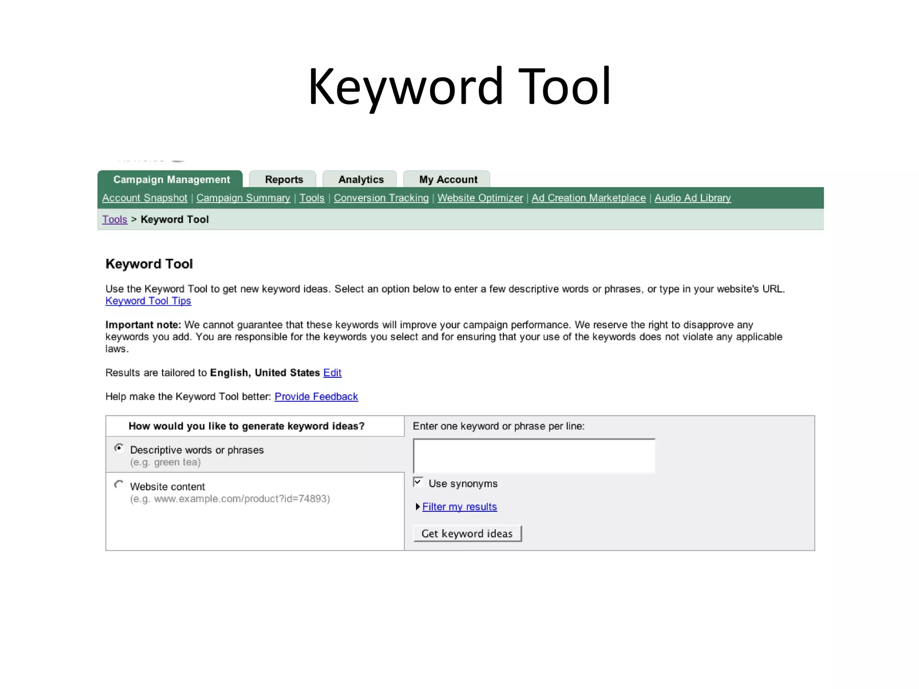Click the 'How would you like to generate keyword ideas?' heading
The image size is (919, 689).
pyautogui.click(x=246, y=426)
